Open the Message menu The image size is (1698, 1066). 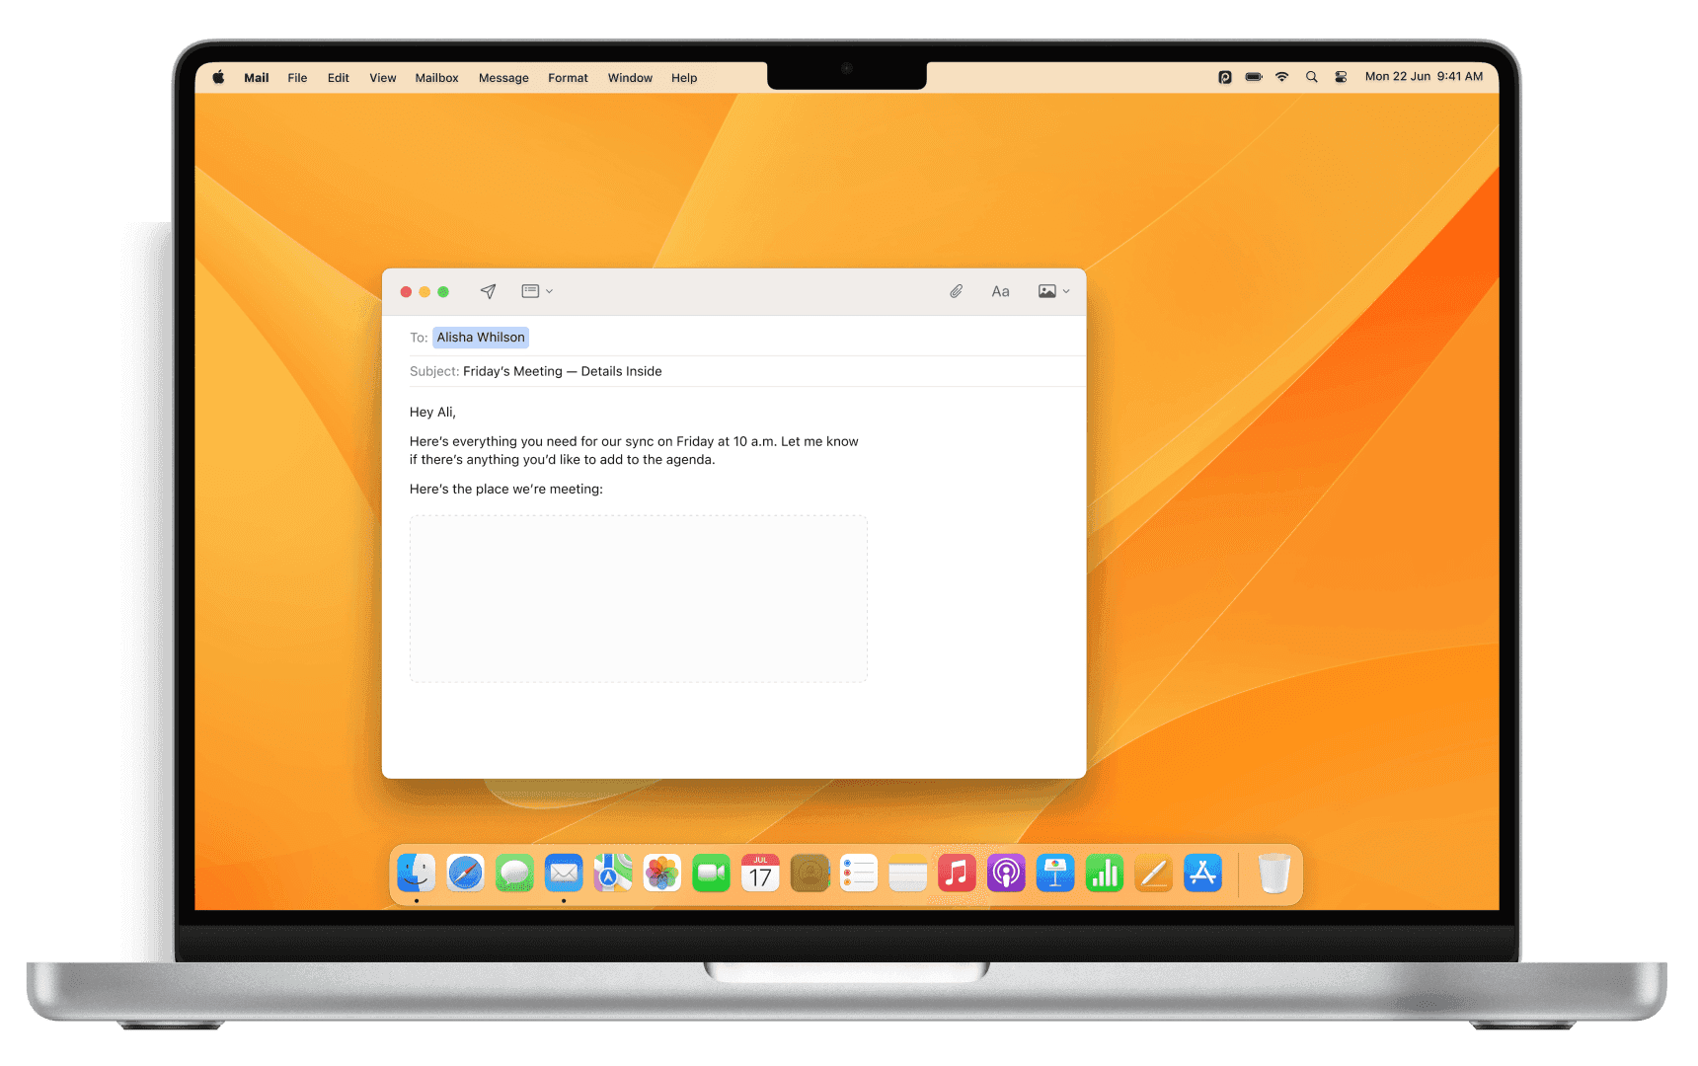click(503, 78)
